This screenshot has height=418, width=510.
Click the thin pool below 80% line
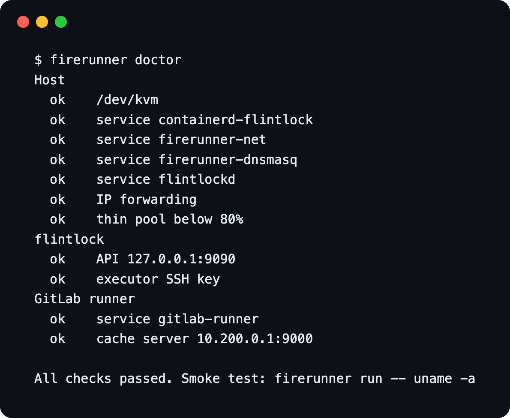(x=147, y=219)
